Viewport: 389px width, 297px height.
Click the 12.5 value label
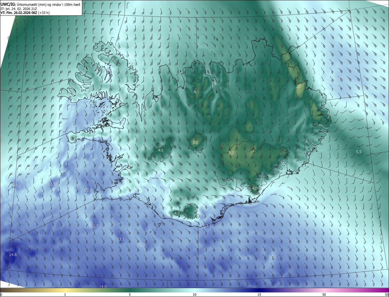(52, 184)
